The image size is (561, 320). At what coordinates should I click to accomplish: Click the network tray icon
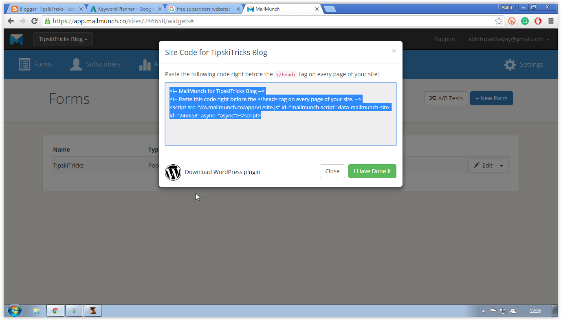[x=503, y=311]
